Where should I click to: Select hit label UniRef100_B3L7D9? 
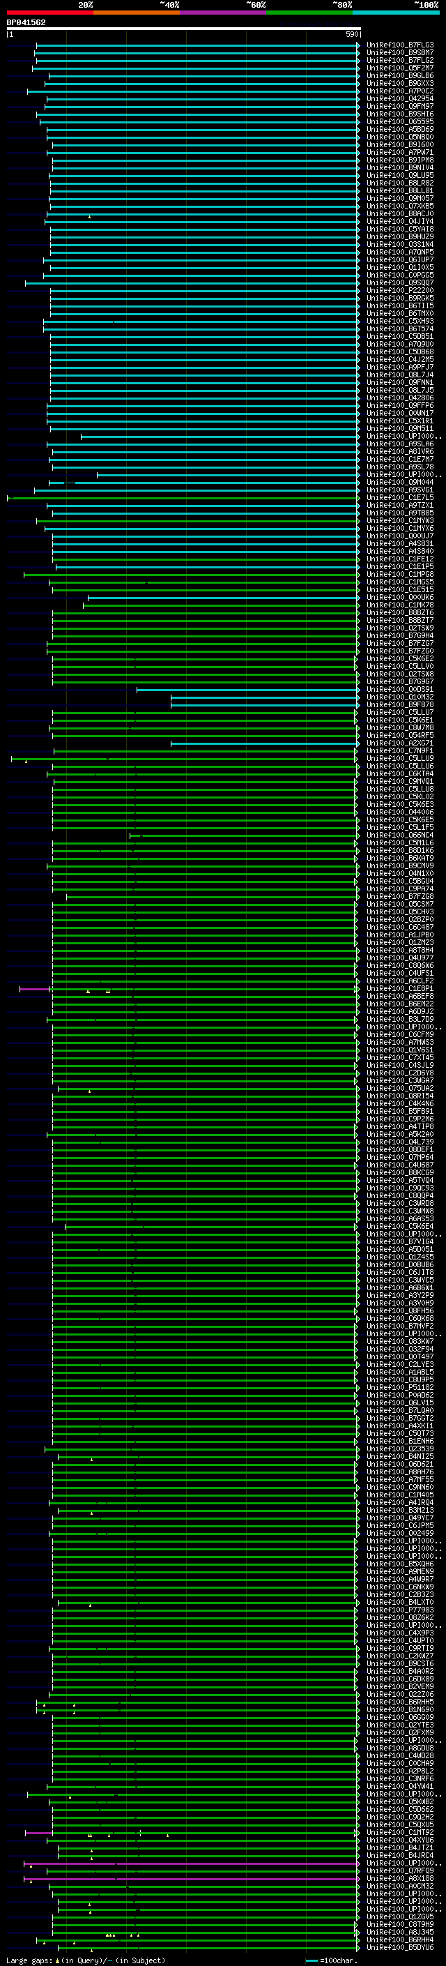(x=399, y=1020)
